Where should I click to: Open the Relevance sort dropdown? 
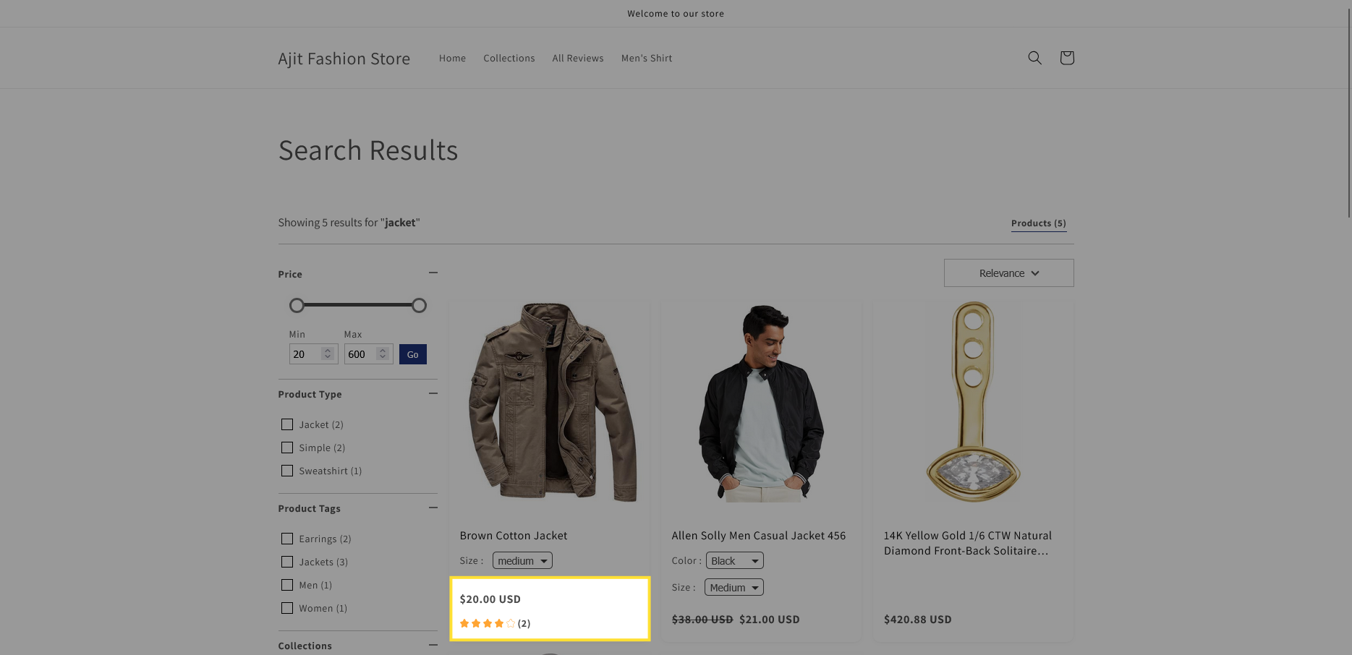tap(1008, 273)
